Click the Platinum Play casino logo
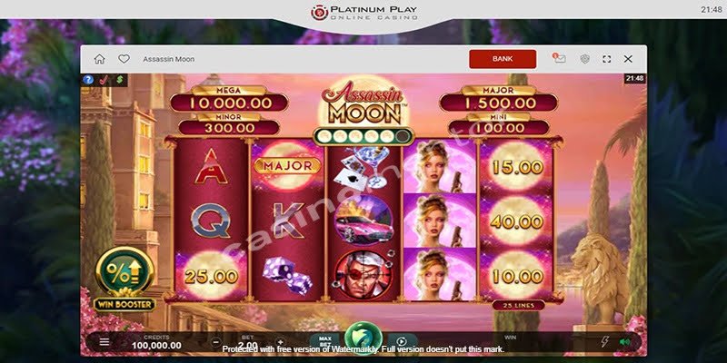The image size is (727, 363). point(364,13)
